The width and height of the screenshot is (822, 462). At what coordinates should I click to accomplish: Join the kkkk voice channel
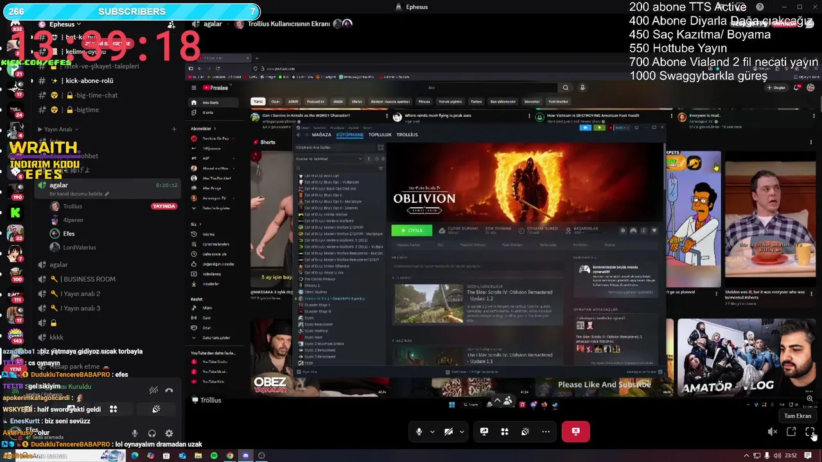[x=57, y=337]
